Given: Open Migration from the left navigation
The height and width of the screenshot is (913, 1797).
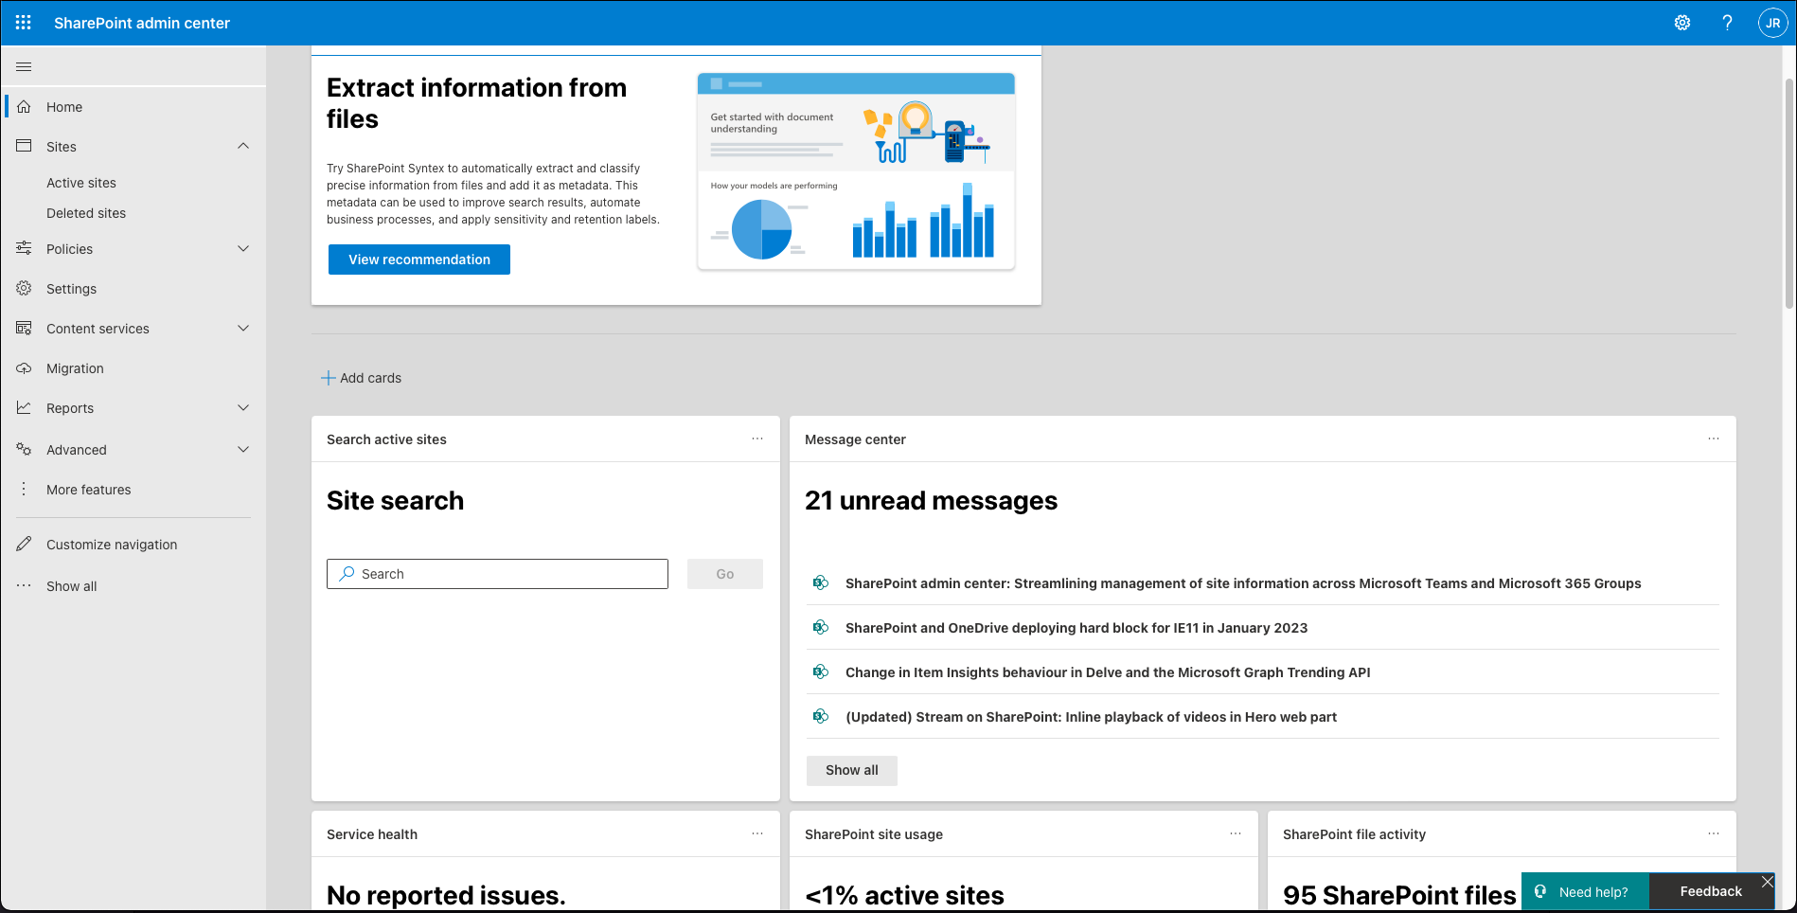Looking at the screenshot, I should [75, 368].
